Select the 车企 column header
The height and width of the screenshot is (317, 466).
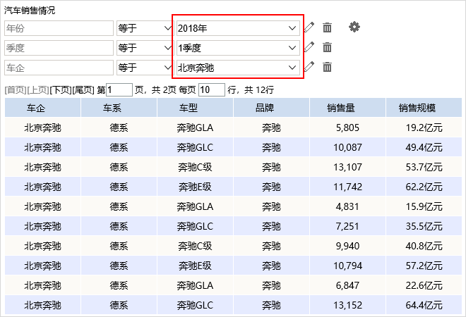click(x=43, y=108)
